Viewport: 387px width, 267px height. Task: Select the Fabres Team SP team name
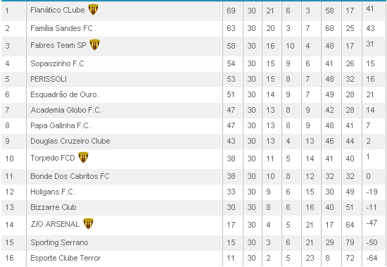(58, 45)
